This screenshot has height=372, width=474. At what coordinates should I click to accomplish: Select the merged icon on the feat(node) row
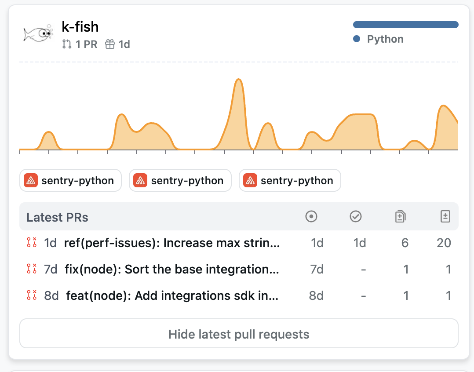pyautogui.click(x=31, y=295)
